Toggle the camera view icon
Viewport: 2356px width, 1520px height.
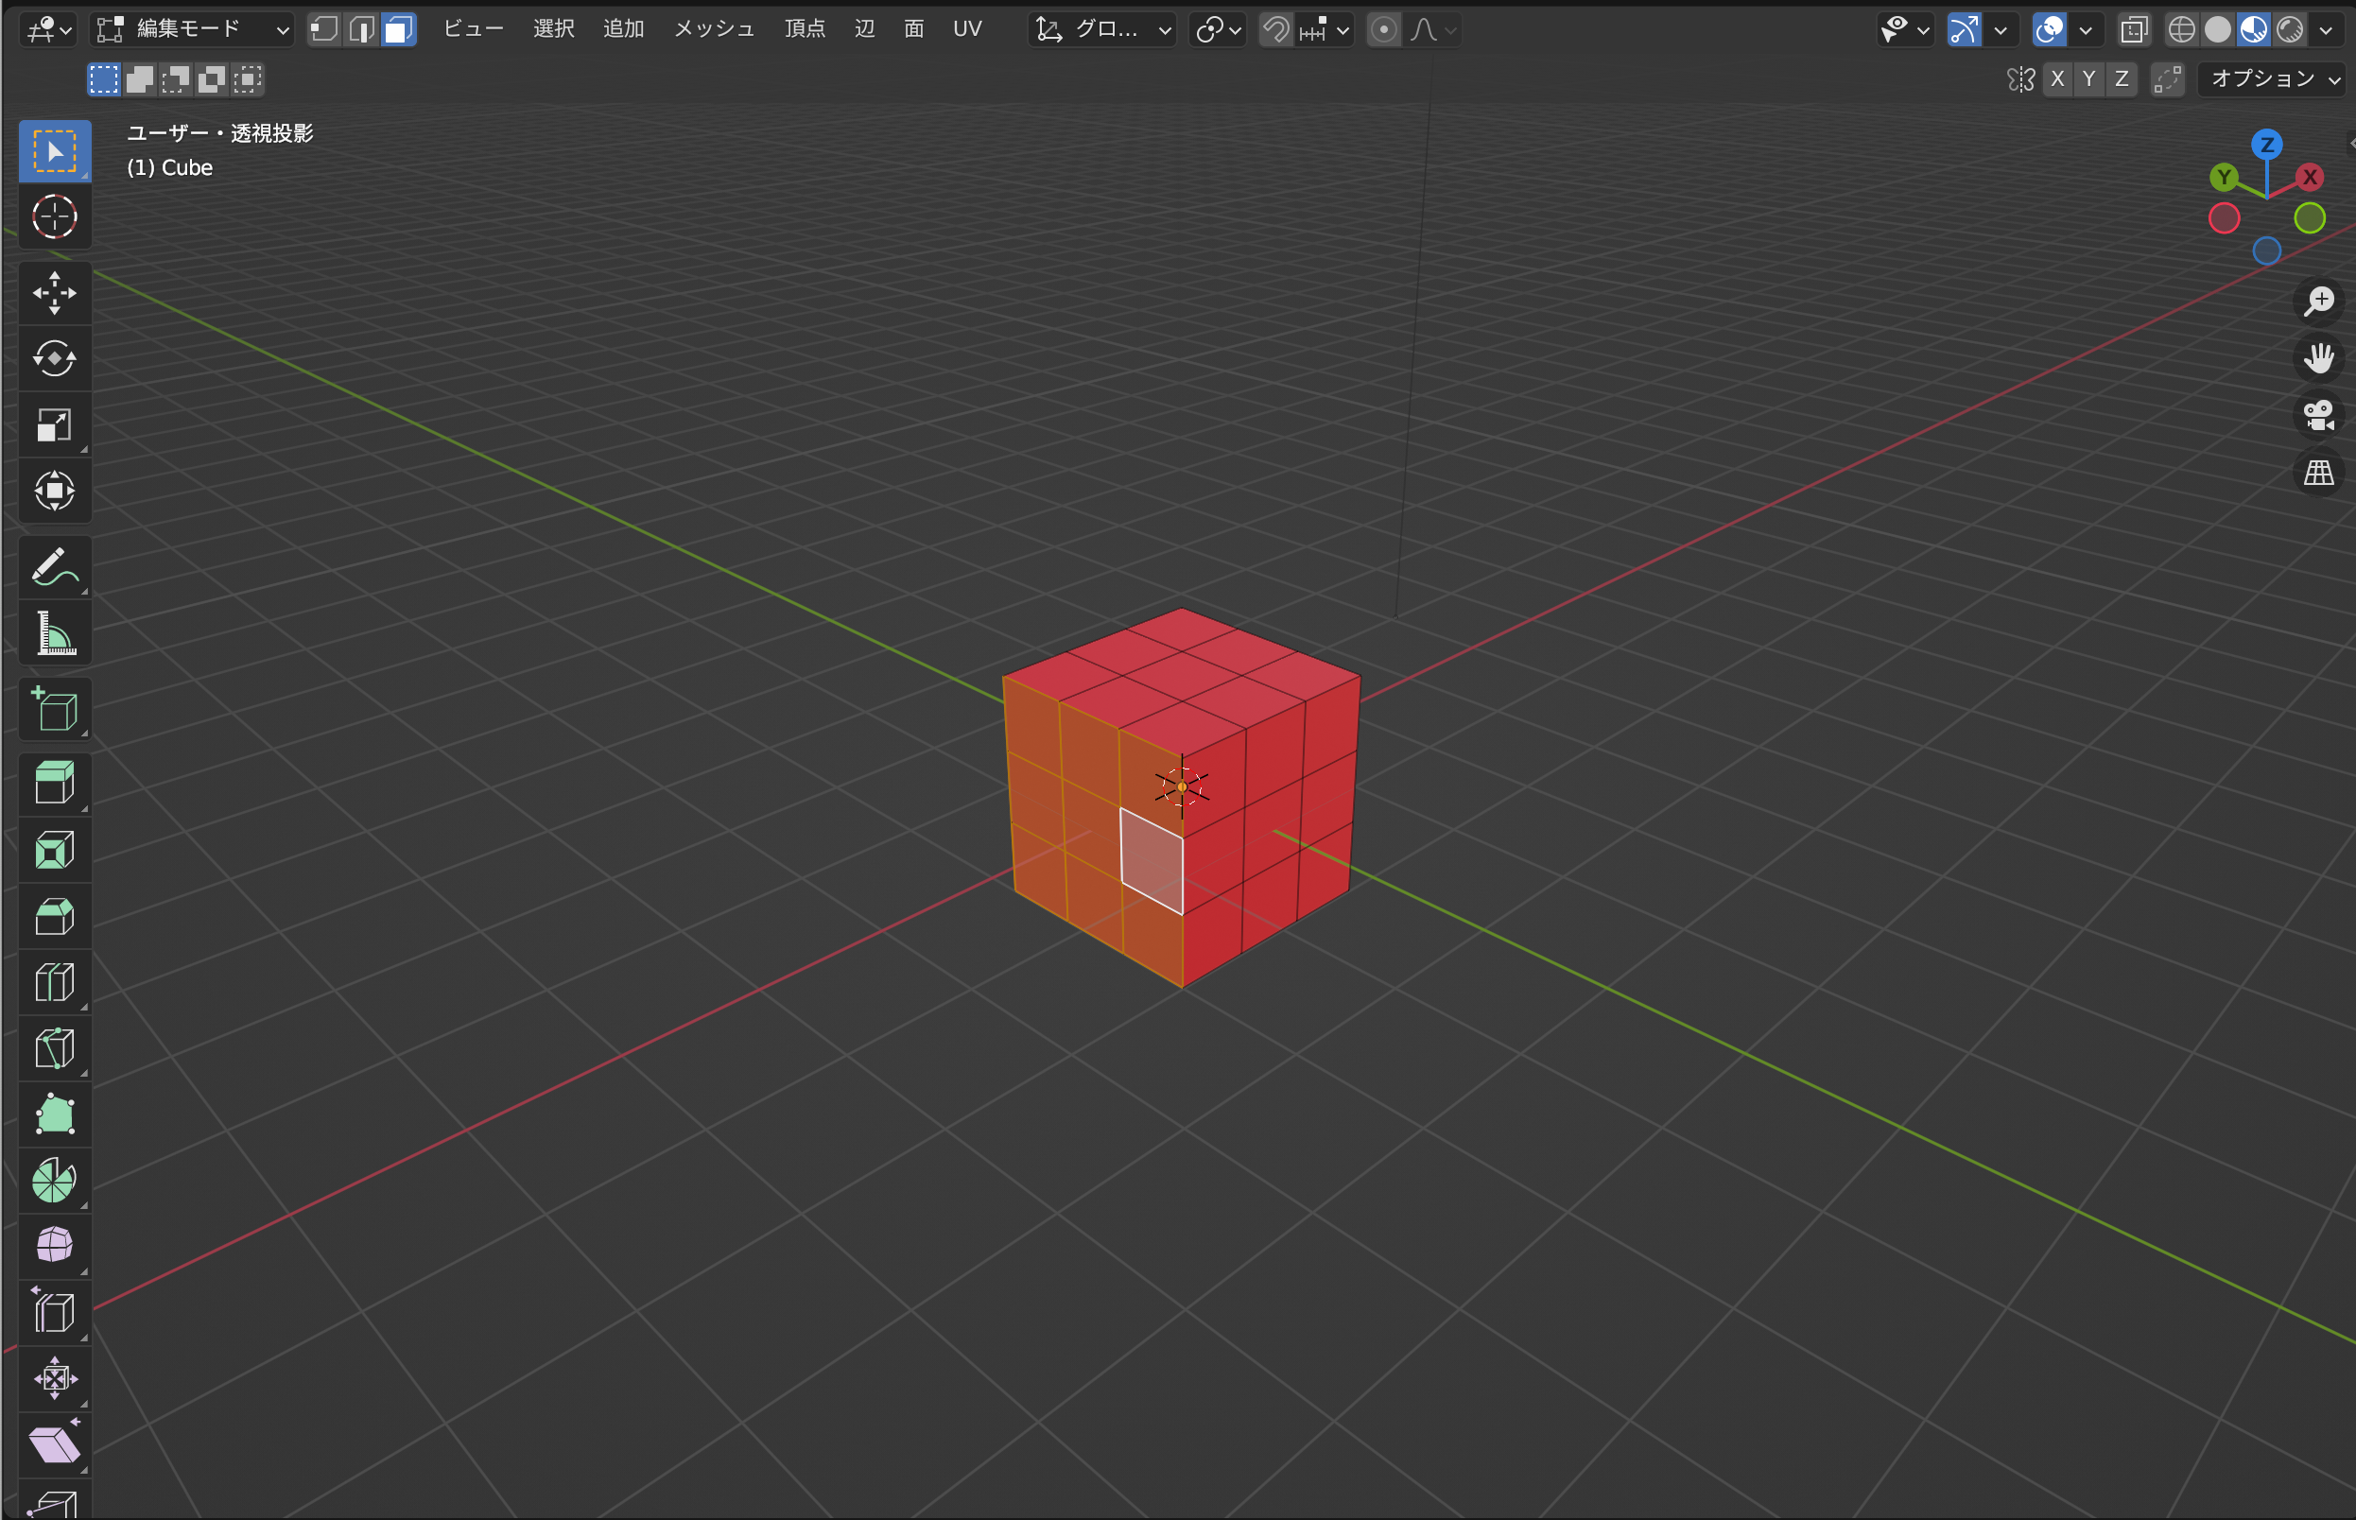click(2318, 416)
